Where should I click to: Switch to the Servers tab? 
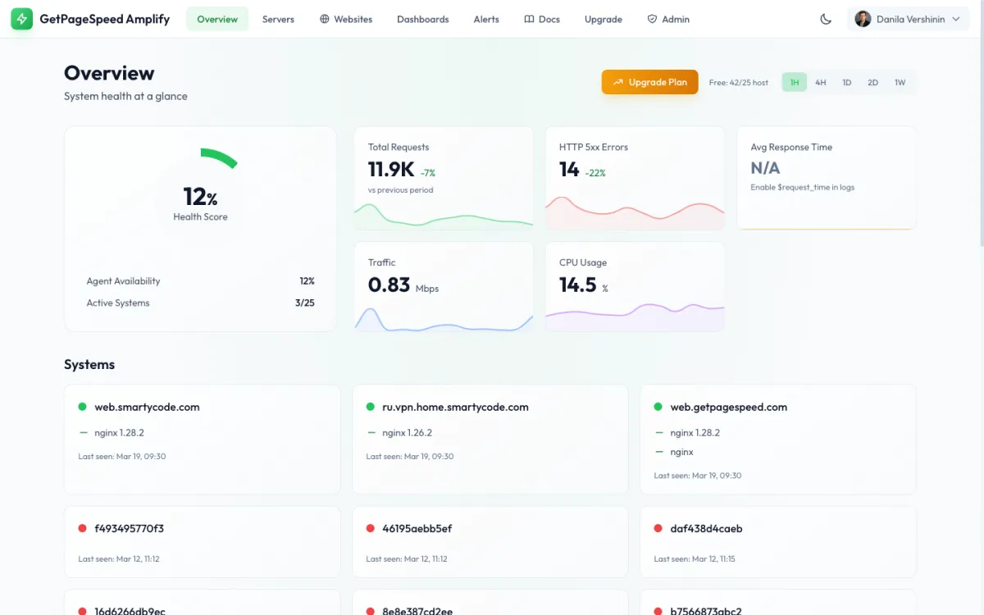coord(278,19)
